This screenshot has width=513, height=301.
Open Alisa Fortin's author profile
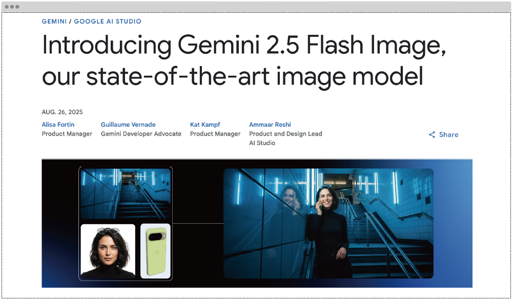click(x=58, y=124)
